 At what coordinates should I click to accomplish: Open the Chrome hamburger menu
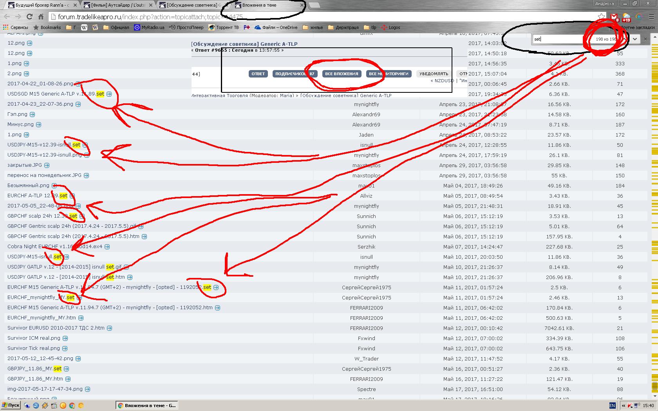(651, 17)
